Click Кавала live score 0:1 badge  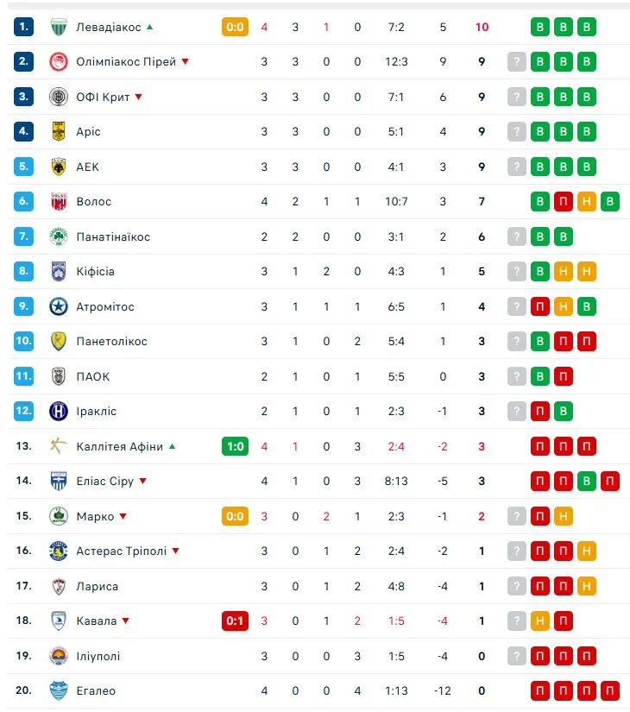coord(235,621)
